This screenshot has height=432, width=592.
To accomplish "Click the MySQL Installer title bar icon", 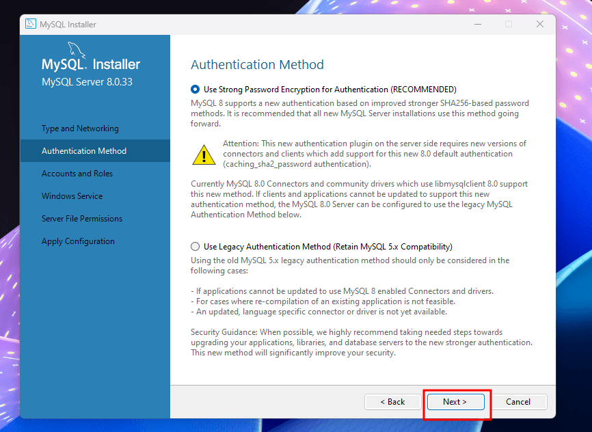I will (31, 24).
